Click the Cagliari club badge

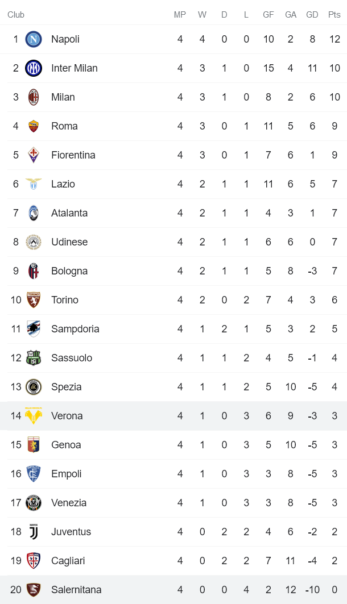33,561
